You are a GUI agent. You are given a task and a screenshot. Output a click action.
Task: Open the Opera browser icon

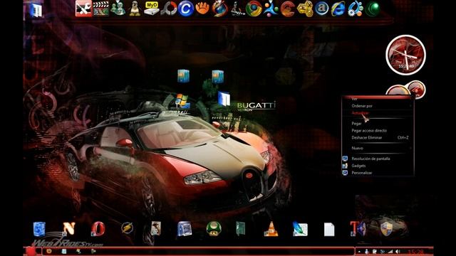(x=98, y=229)
